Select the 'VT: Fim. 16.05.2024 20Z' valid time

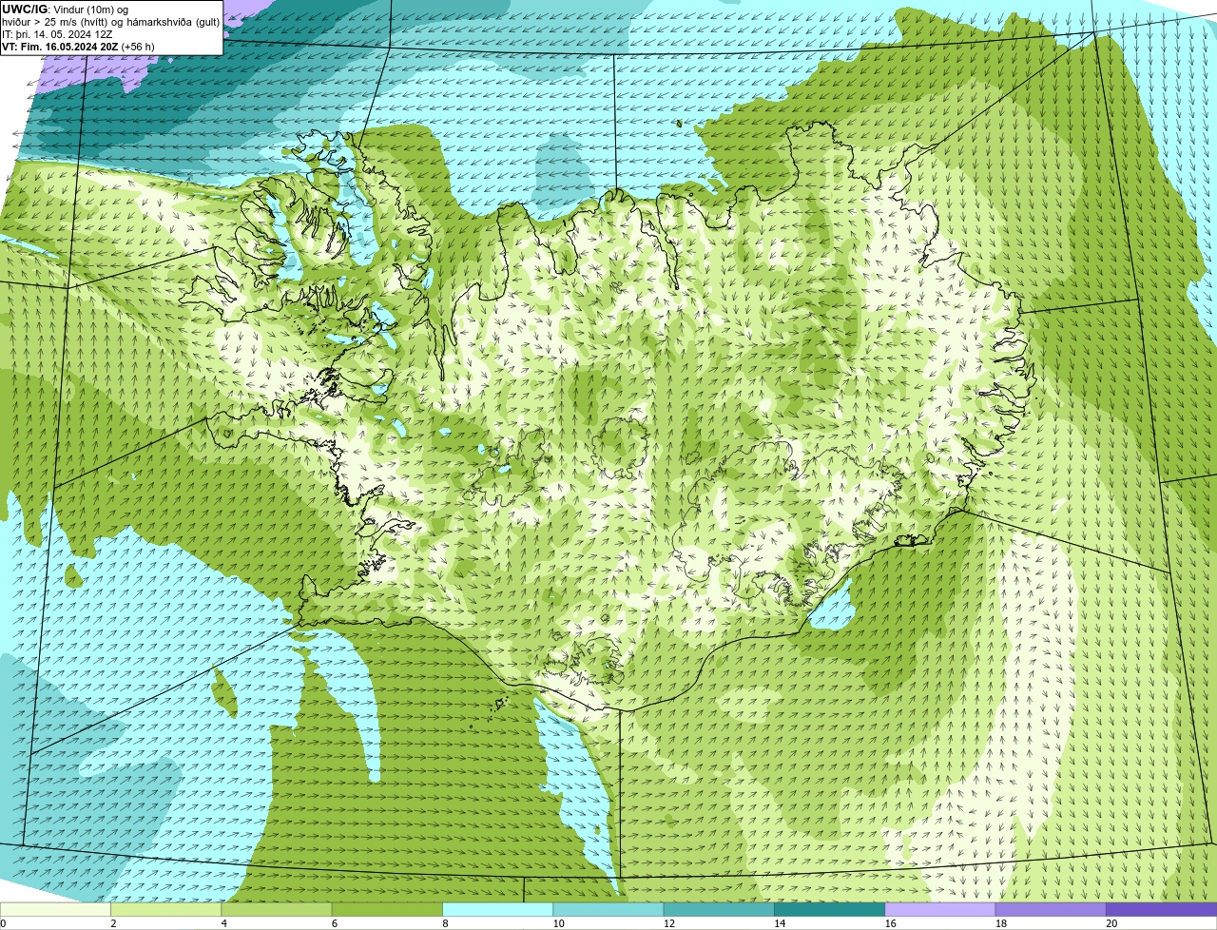(60, 47)
